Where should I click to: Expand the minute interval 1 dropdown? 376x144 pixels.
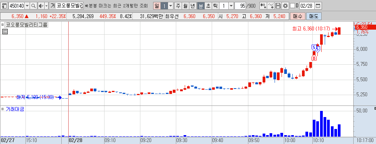(231, 6)
